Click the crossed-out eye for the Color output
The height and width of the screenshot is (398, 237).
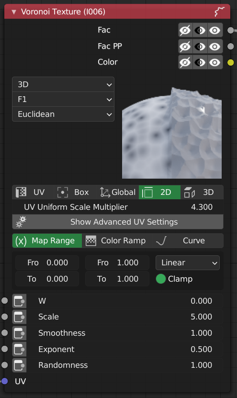[185, 62]
